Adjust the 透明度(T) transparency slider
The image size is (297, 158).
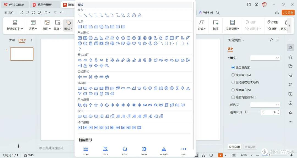246,112
